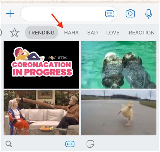Select the SAD category tab
The width and height of the screenshot is (160, 152).
tap(92, 33)
